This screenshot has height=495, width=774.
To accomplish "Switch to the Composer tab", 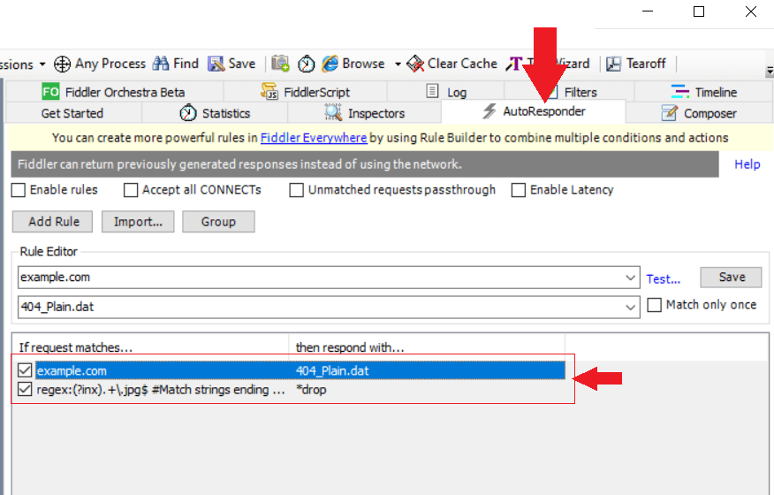I will point(699,113).
